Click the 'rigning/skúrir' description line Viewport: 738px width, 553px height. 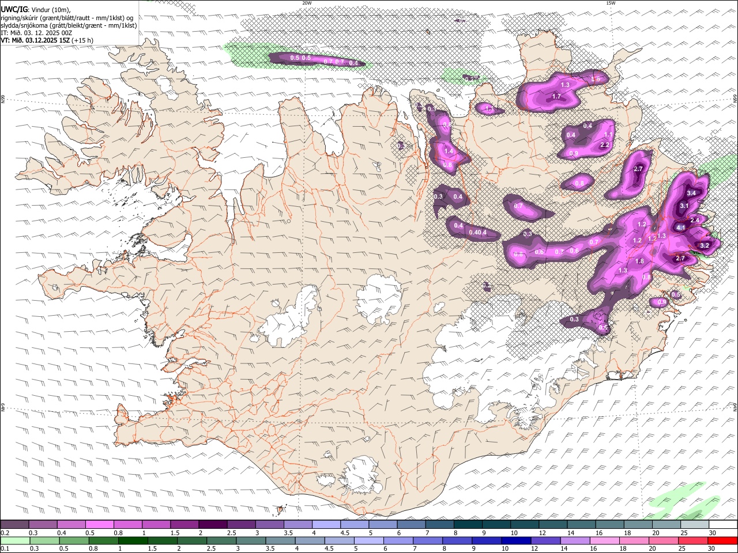click(67, 17)
